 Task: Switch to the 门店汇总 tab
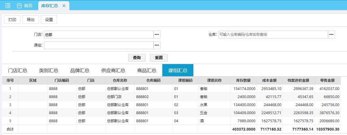click(x=18, y=70)
